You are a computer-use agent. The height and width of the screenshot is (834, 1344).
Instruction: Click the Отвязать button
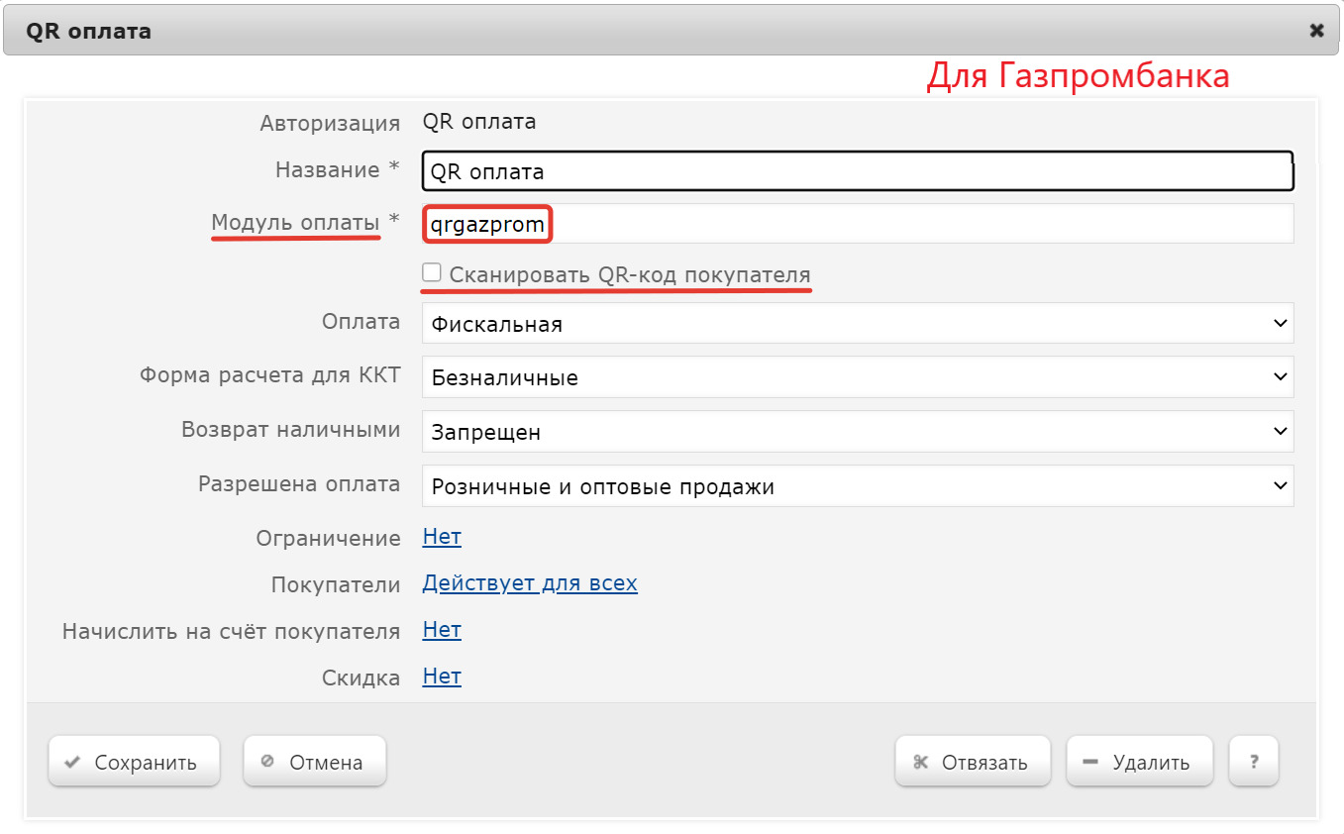pos(972,762)
